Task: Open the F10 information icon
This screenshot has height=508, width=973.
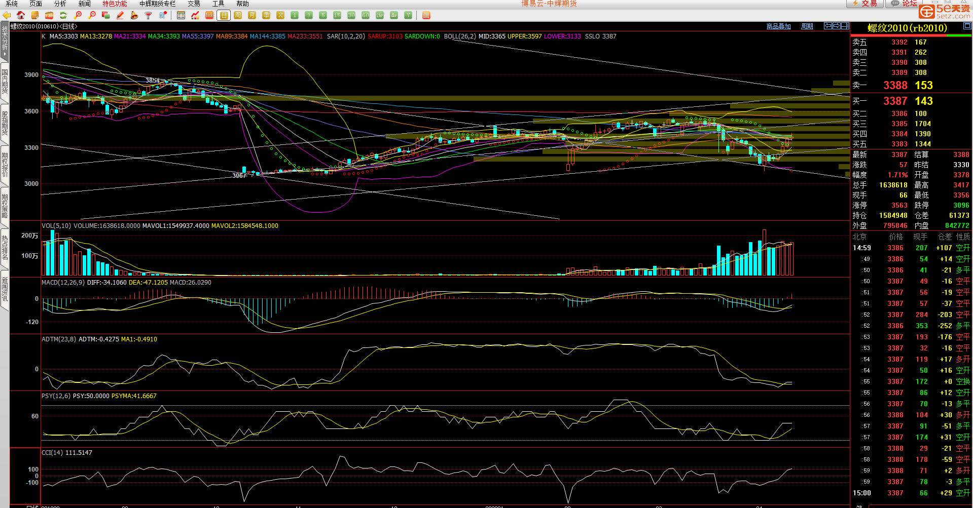Action: point(49,15)
